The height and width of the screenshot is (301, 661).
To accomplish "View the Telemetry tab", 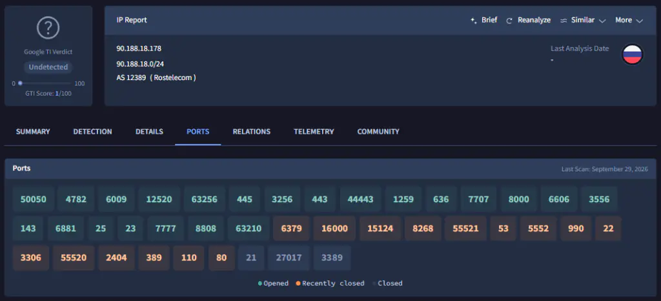I will point(314,132).
